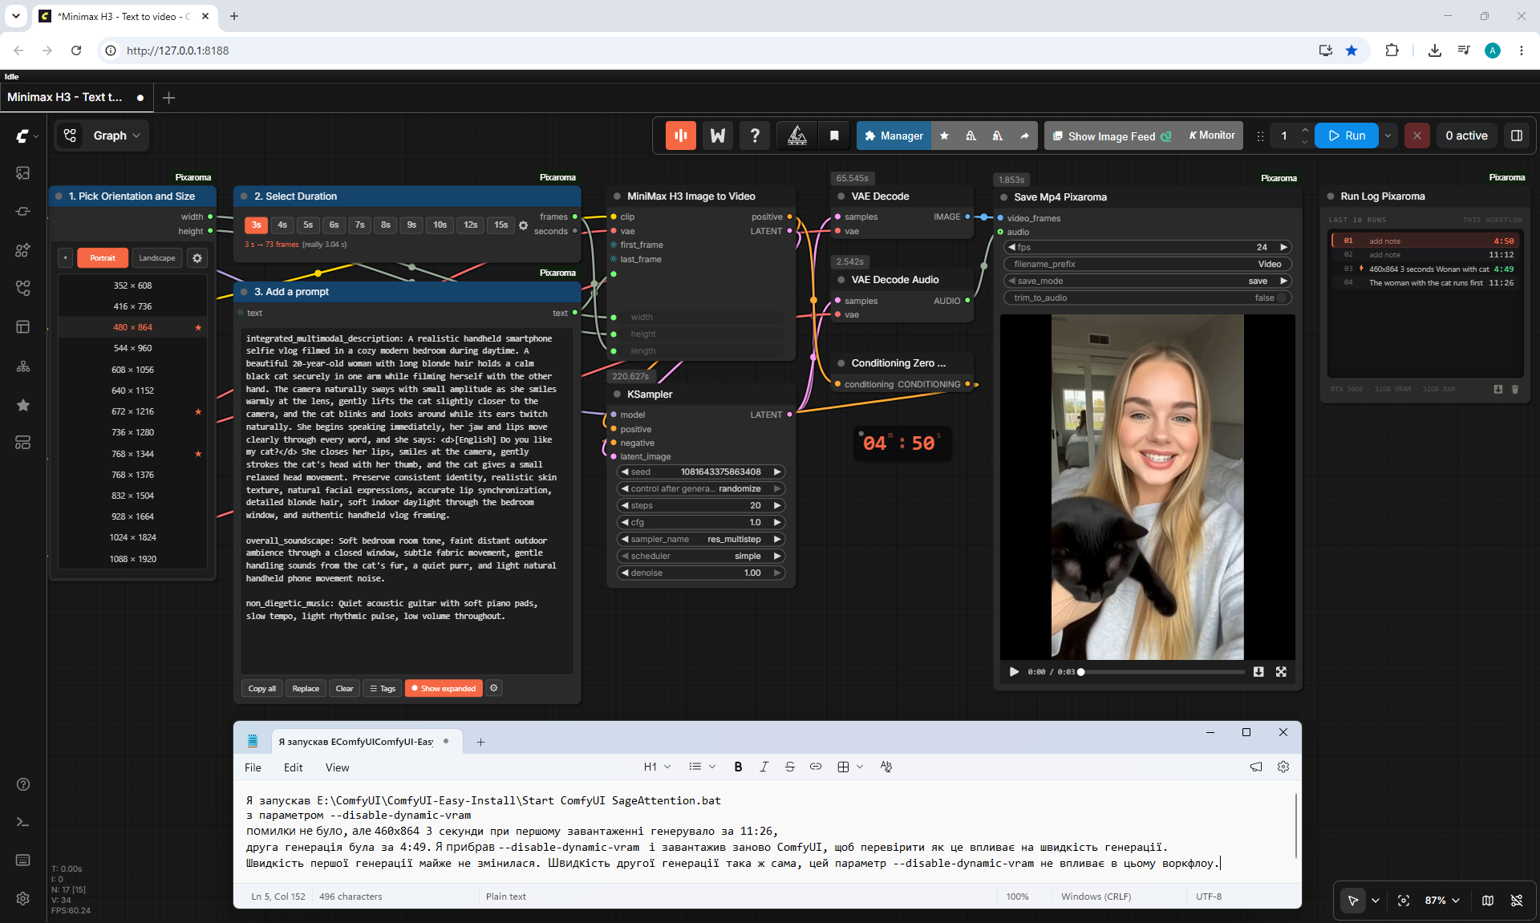Select Landscape orientation
This screenshot has height=923, width=1540.
click(157, 258)
